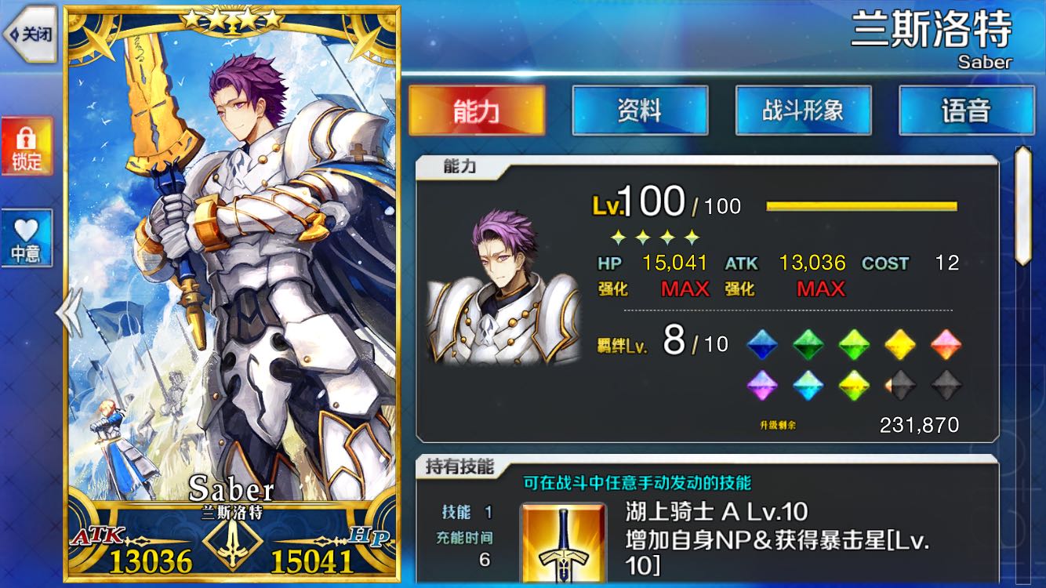Click the blue bond crystal icon
The height and width of the screenshot is (588, 1046).
[x=762, y=344]
